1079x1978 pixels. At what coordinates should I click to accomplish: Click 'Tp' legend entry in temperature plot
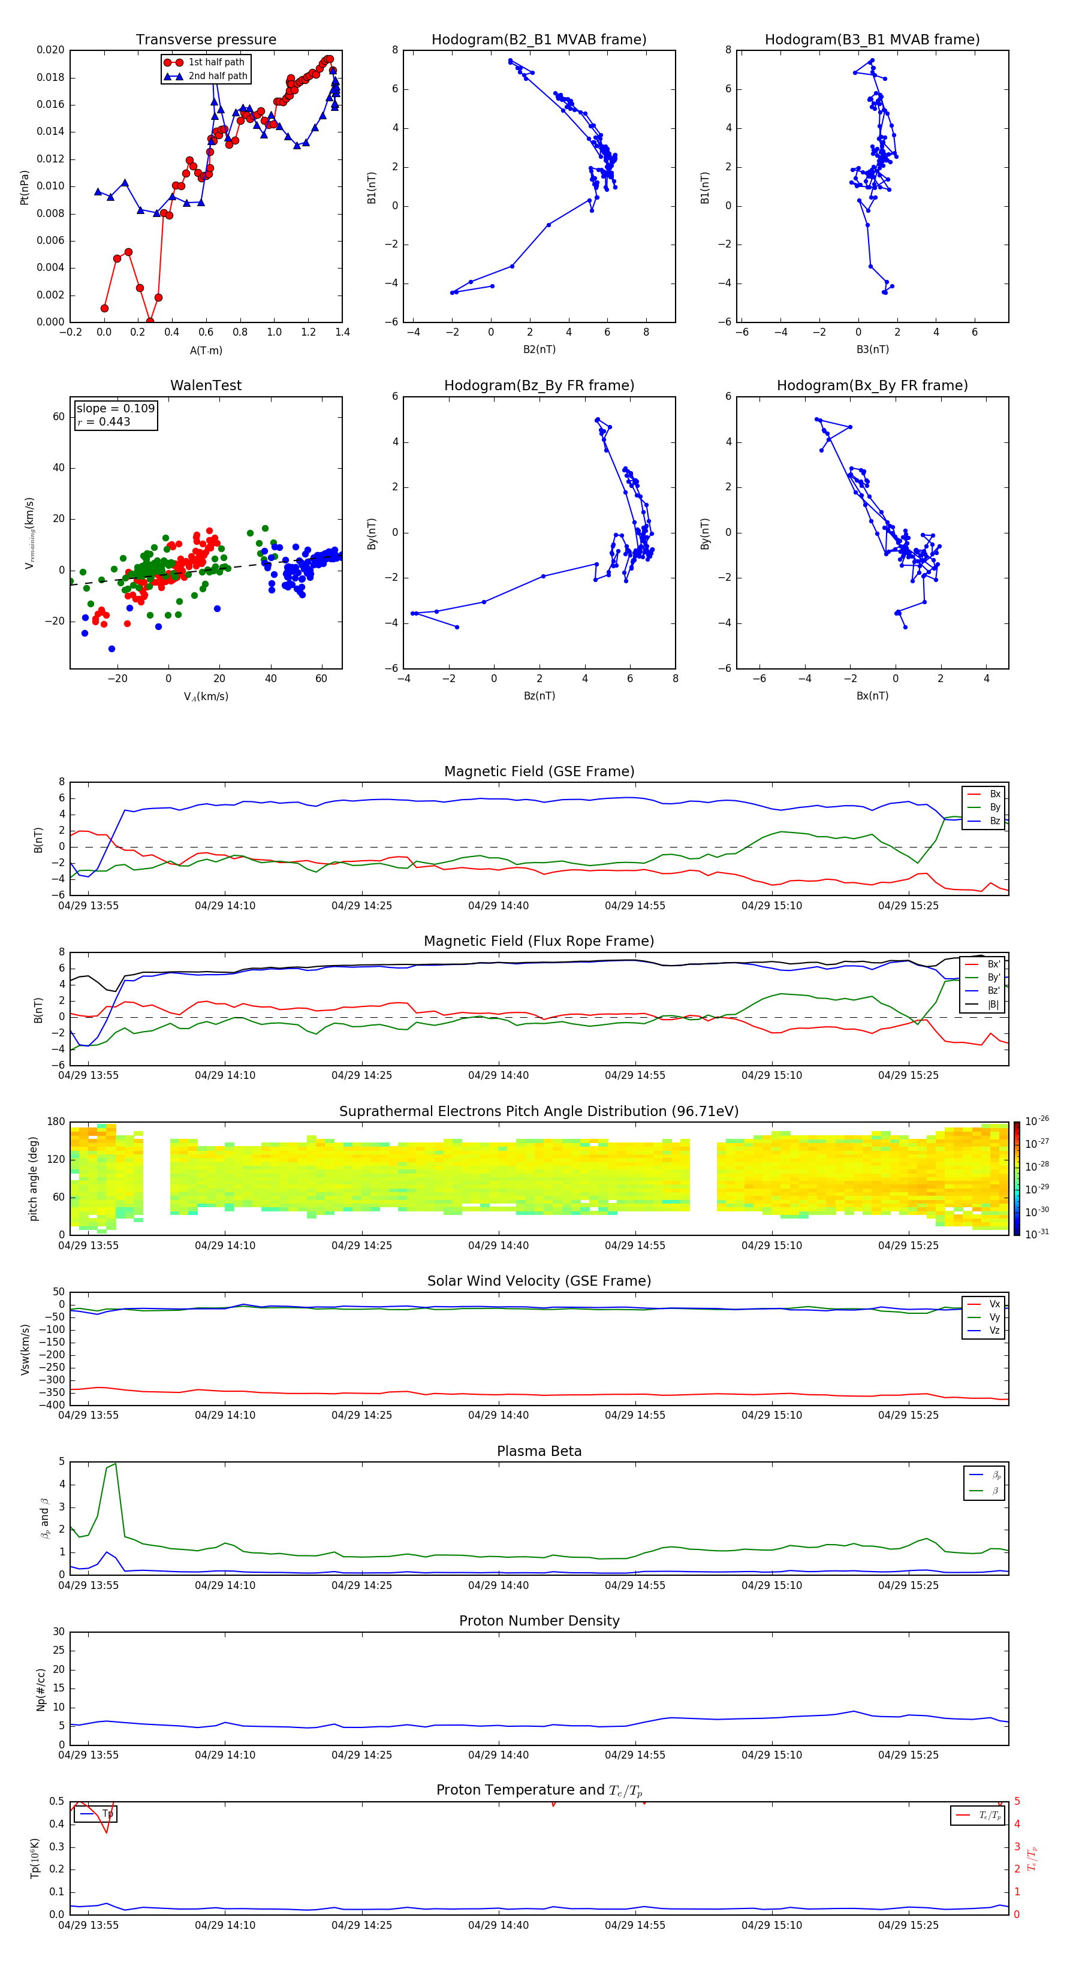[x=96, y=1814]
